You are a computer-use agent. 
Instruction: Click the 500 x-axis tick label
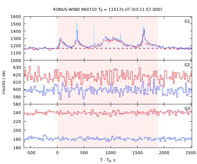84,153
